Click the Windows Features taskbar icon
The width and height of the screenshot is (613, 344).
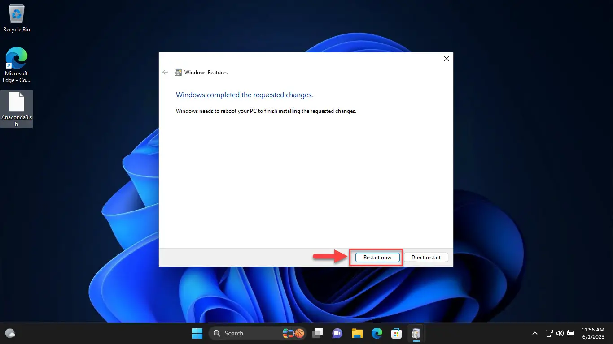tap(416, 333)
